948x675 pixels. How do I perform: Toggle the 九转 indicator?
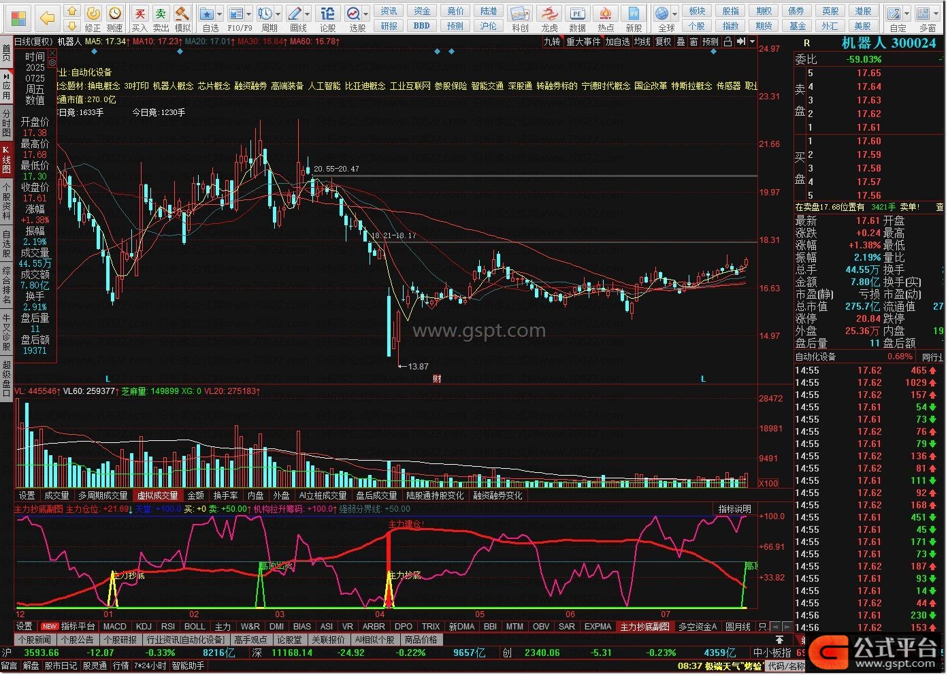(x=552, y=42)
